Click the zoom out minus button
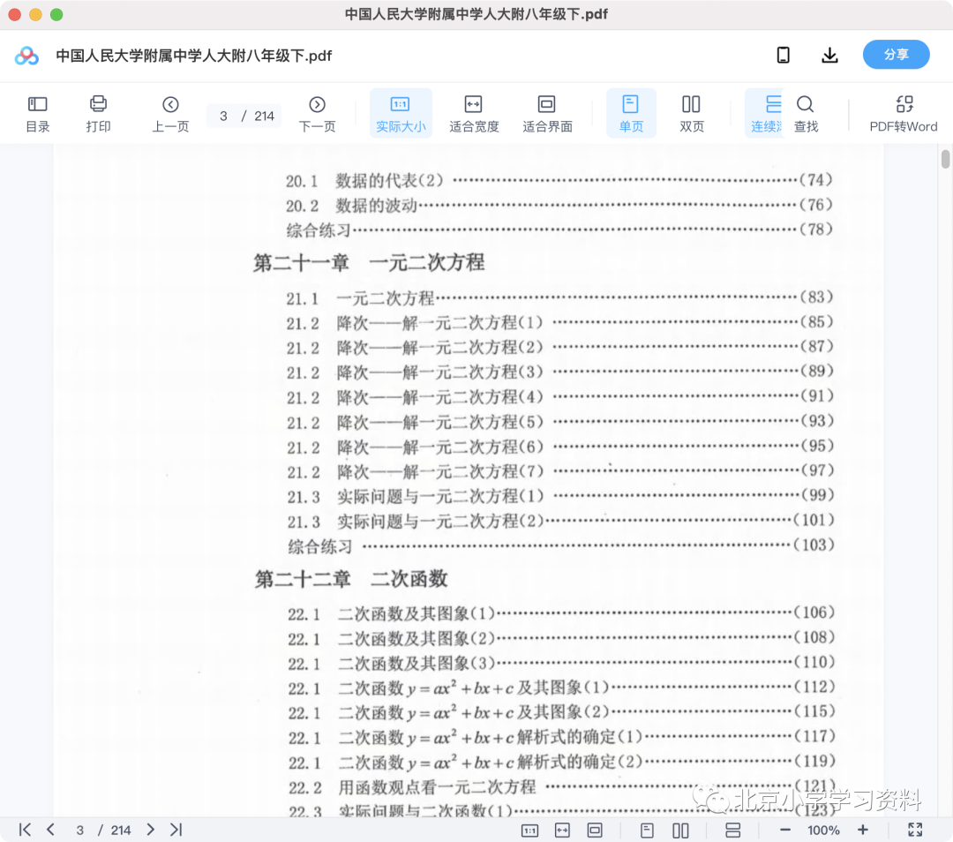The width and height of the screenshot is (953, 842). 785,830
